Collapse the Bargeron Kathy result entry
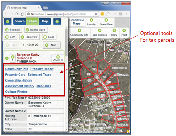The height and width of the screenshot is (136, 176). tap(7, 58)
